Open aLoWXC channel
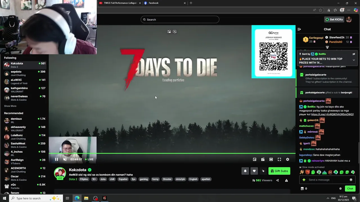The image size is (360, 202). 24,82
